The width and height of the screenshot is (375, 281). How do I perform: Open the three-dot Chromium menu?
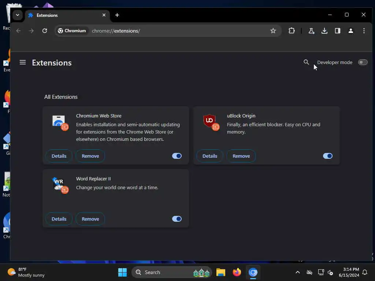click(x=364, y=31)
